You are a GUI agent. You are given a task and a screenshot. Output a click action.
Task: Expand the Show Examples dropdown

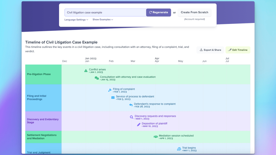[103, 20]
